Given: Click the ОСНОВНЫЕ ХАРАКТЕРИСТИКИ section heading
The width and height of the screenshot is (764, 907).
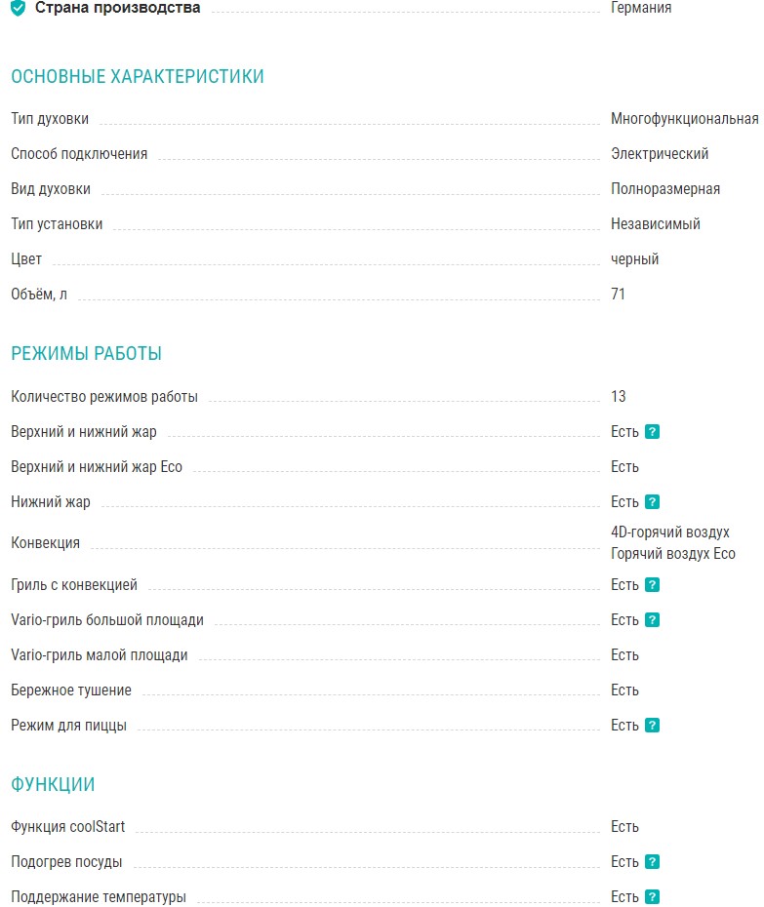Looking at the screenshot, I should (x=138, y=77).
